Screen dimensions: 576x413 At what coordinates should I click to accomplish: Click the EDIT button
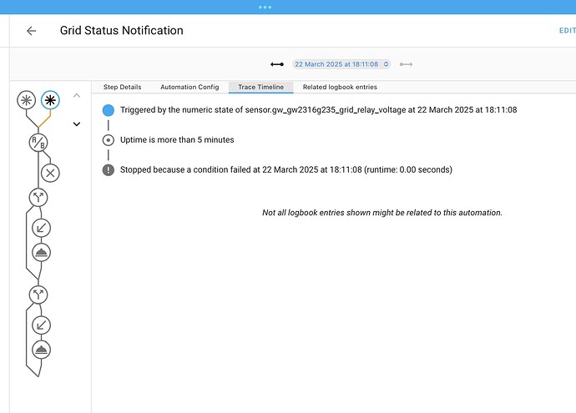click(566, 31)
